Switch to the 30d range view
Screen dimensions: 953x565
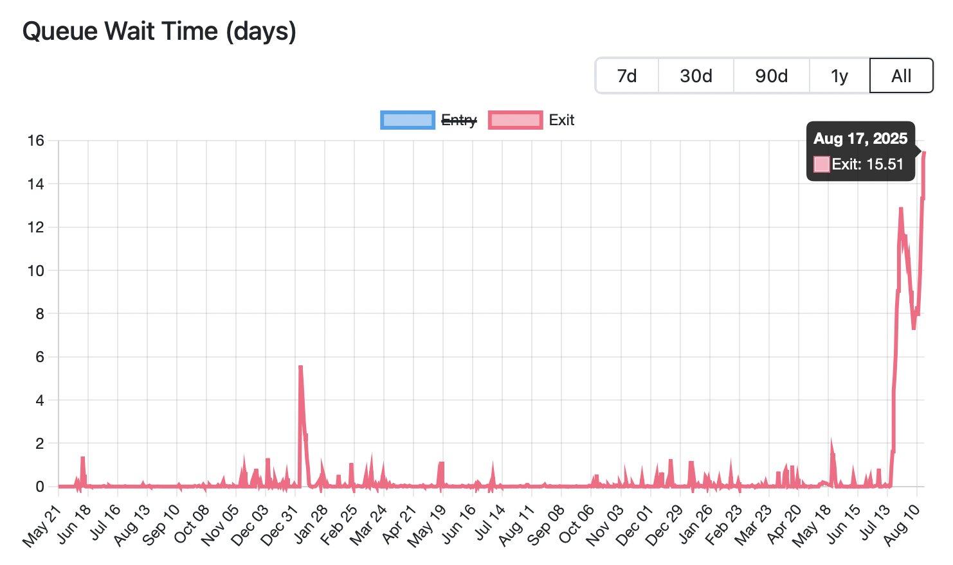pos(696,76)
